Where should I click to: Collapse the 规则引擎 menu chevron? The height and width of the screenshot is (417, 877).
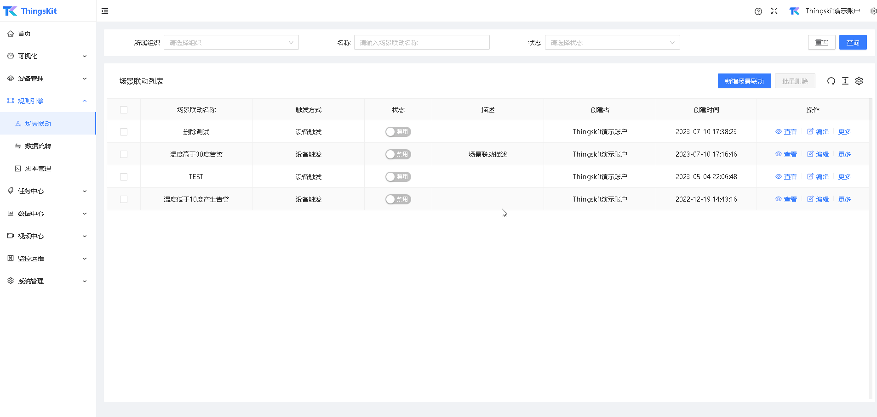pos(85,101)
